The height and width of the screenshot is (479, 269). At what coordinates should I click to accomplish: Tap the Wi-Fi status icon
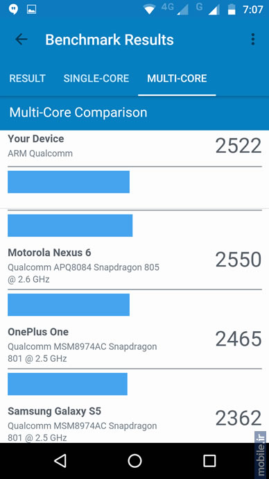click(x=150, y=10)
